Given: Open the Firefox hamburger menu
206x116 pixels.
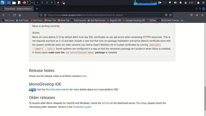Looking at the screenshot, I should (202, 15).
